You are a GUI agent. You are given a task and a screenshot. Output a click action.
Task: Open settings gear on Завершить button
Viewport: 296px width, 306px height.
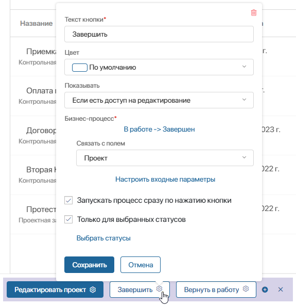pos(159,288)
